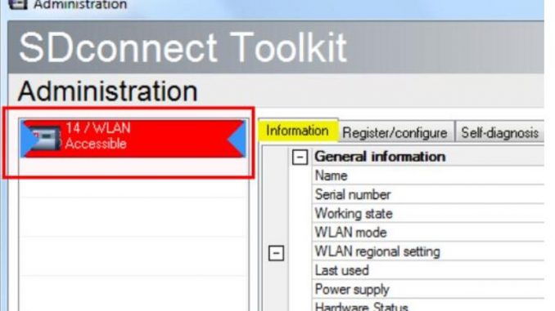This screenshot has height=311, width=555.
Task: Select the Last used row
Action: coord(428,270)
